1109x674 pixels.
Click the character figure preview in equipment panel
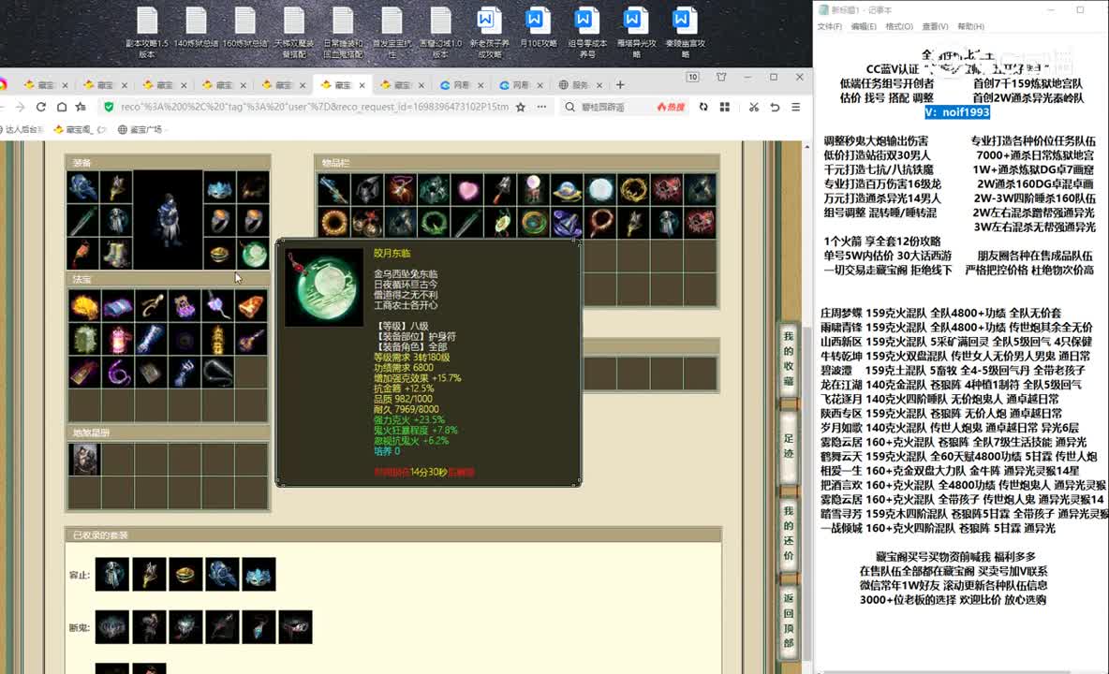pos(169,220)
